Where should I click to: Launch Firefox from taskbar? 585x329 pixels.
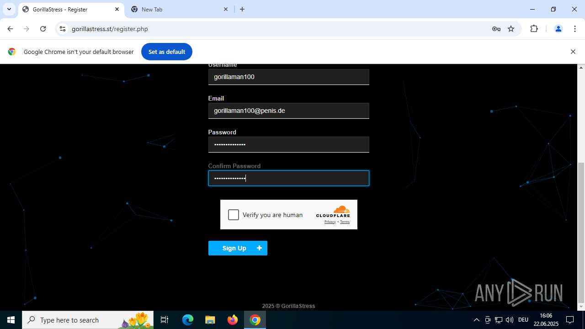click(x=233, y=320)
